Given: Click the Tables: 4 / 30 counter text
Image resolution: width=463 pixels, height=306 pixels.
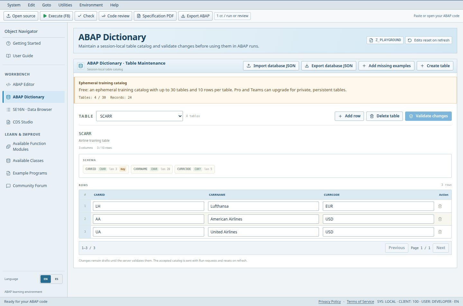Looking at the screenshot, I should [92, 97].
